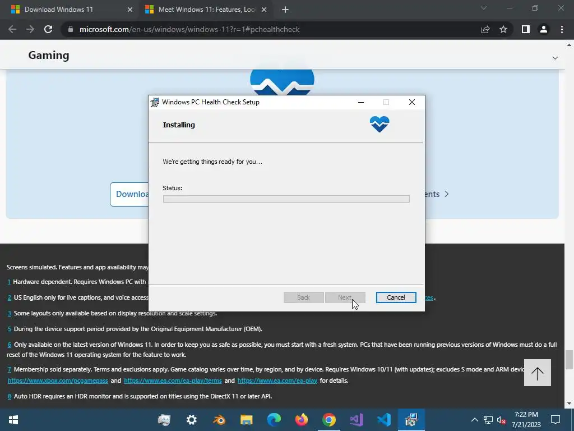The width and height of the screenshot is (574, 431).
Task: Click the setup installer icon in title bar
Action: (x=155, y=102)
